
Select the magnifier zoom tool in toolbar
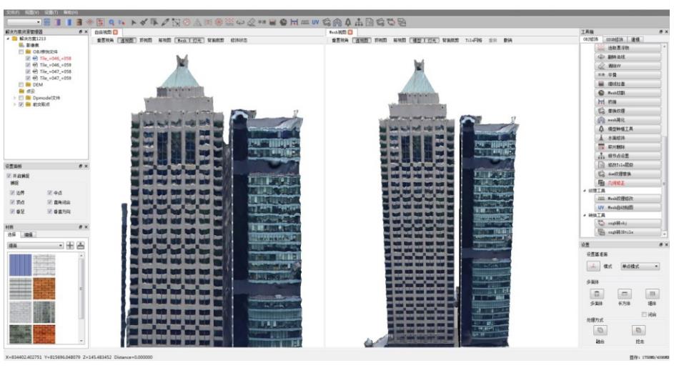tap(111, 22)
